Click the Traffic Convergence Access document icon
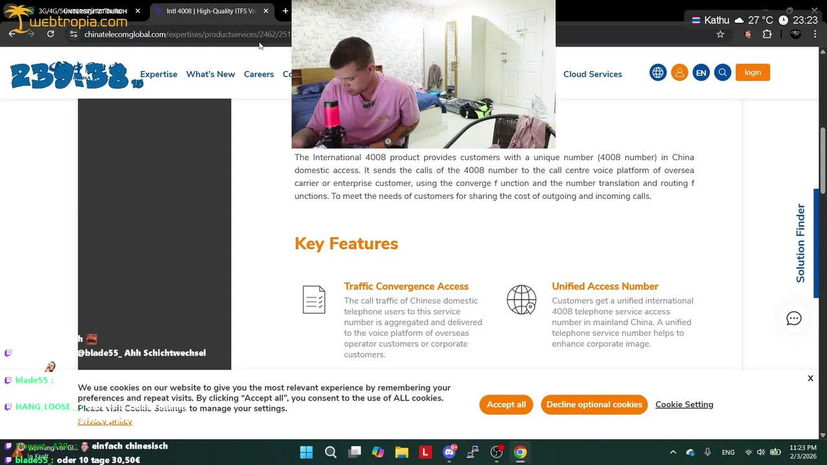 pos(314,300)
